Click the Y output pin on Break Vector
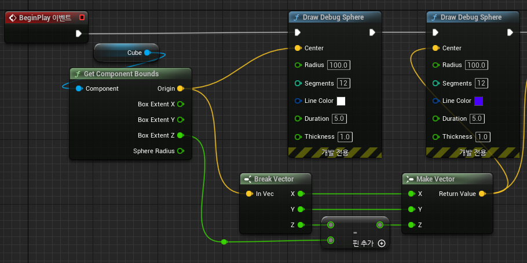Viewport: 527px width, 263px height. pos(301,209)
